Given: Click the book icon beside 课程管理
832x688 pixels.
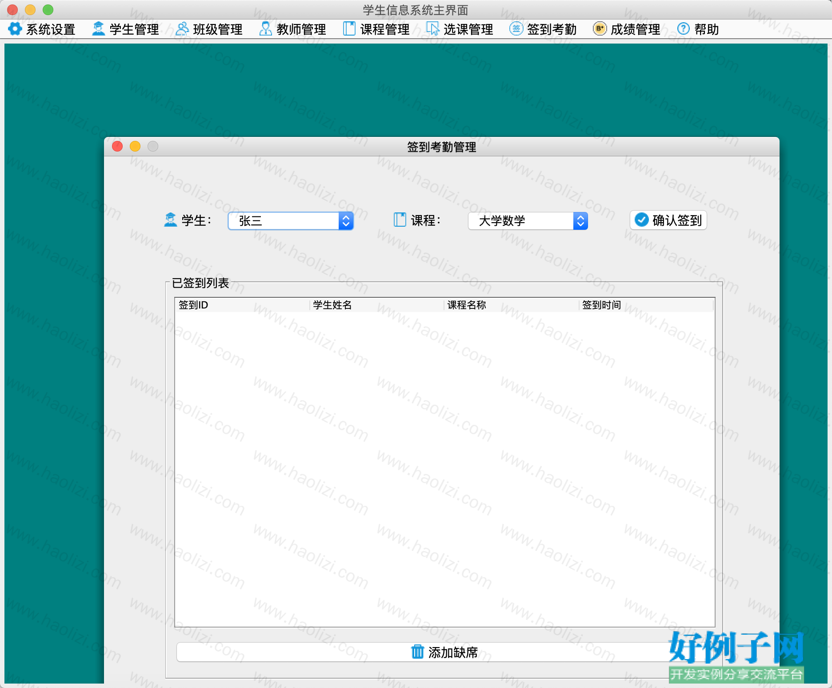Looking at the screenshot, I should point(349,29).
